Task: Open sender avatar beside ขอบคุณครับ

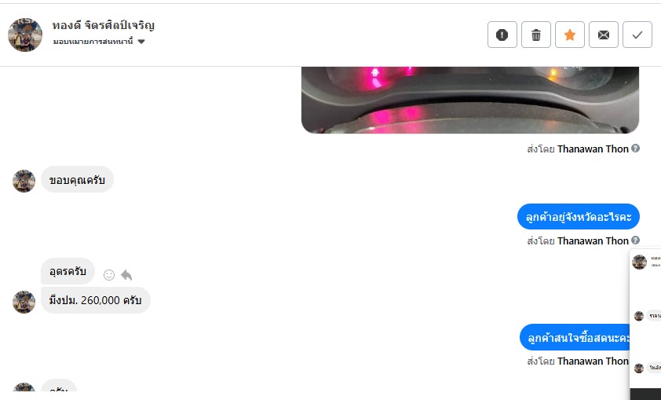Action: point(24,181)
